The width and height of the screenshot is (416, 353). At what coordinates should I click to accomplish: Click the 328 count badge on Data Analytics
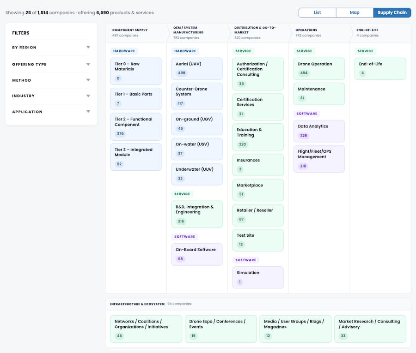[304, 136]
